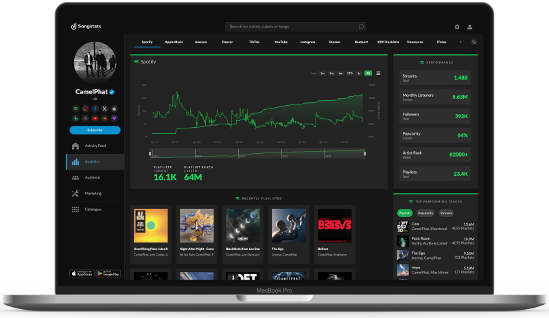This screenshot has width=549, height=318.
Task: Open The Sign cover in Recently Playlisted
Action: click(x=289, y=226)
